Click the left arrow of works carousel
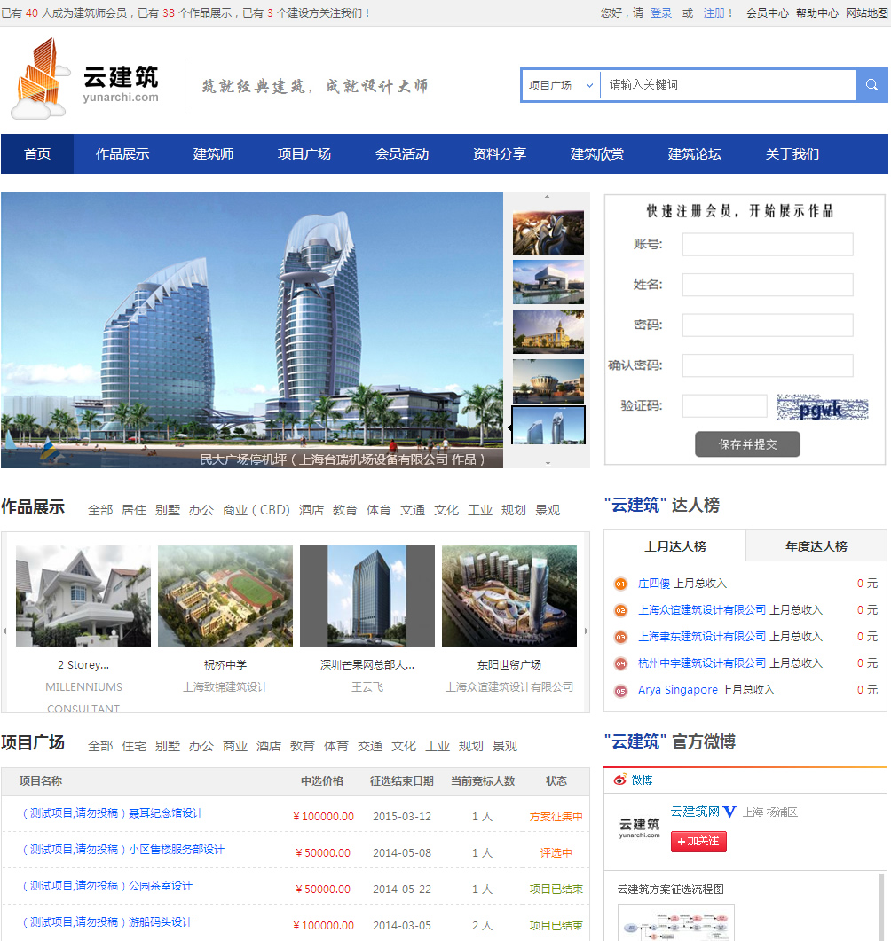This screenshot has width=891, height=941. click(x=4, y=631)
